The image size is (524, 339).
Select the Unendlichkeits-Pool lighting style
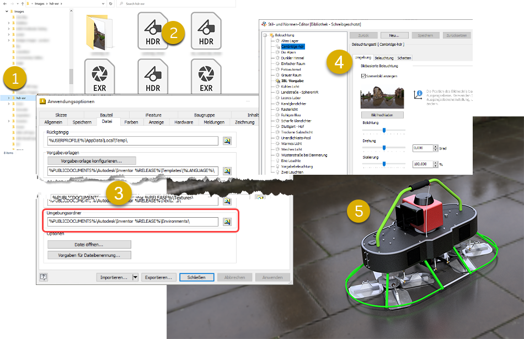click(x=296, y=138)
